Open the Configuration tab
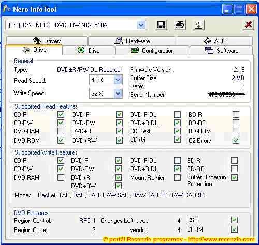The width and height of the screenshot is (259, 245). 152,51
